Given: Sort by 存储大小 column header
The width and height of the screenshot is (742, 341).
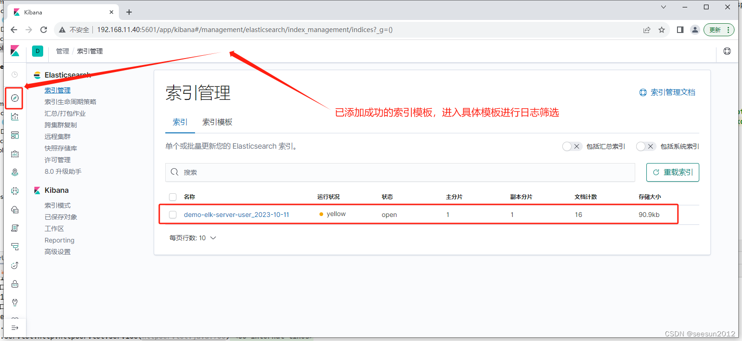Looking at the screenshot, I should [x=650, y=197].
